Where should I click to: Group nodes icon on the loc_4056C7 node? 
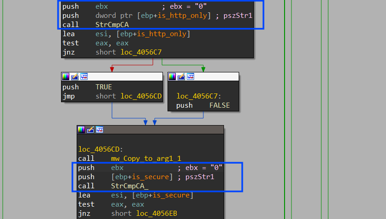click(190, 77)
